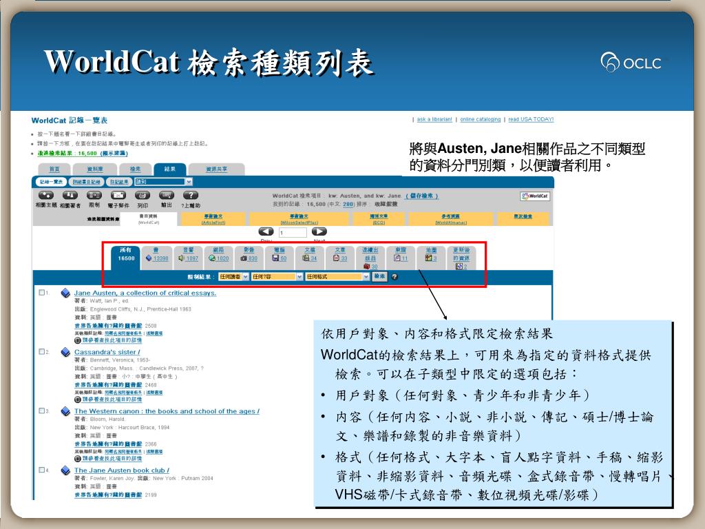Open the WilsonSelectPlus database link
Viewport: 705px width, 529px height.
coord(299,219)
